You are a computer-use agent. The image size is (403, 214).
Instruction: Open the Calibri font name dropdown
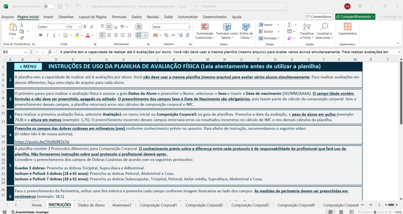coord(65,27)
